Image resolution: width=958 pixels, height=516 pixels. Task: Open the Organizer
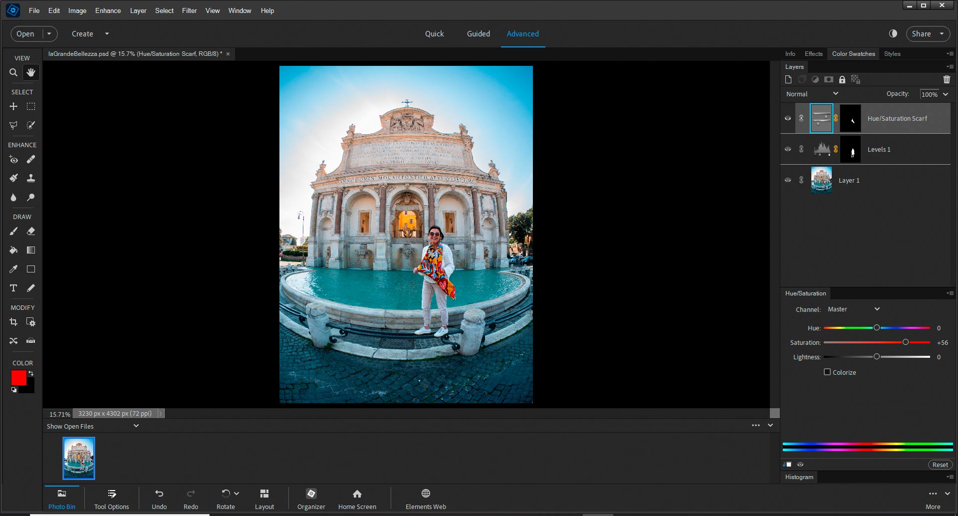point(311,499)
